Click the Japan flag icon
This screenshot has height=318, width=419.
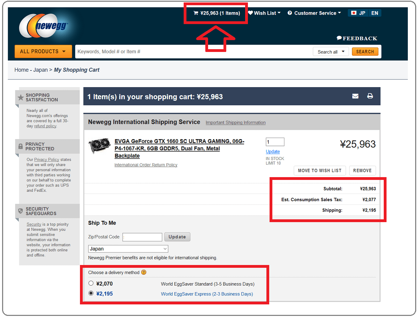click(x=354, y=13)
